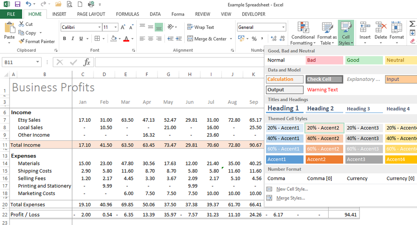
Task: Collapse the Cell Styles gallery button
Action: pos(346,33)
